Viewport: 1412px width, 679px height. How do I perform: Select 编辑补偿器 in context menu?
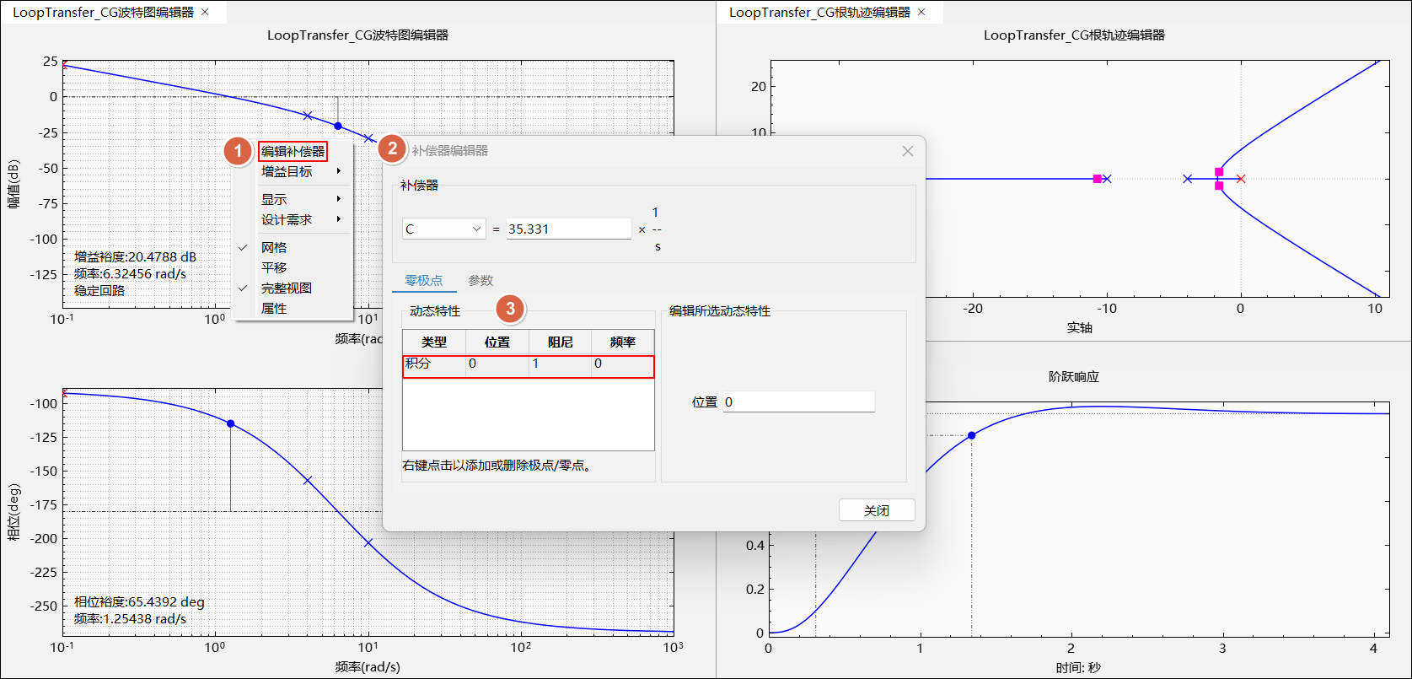[293, 152]
